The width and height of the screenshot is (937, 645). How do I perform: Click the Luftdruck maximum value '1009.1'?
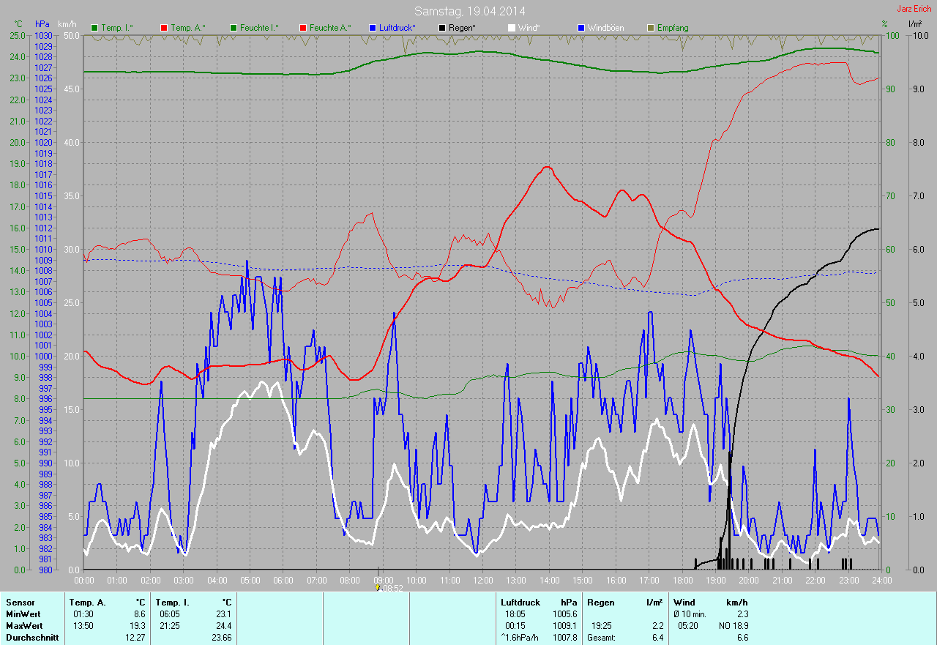(x=564, y=625)
